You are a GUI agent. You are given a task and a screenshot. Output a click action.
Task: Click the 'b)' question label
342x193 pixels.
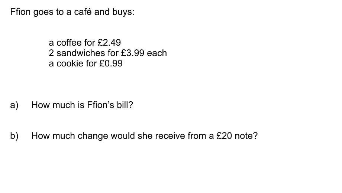coord(14,136)
